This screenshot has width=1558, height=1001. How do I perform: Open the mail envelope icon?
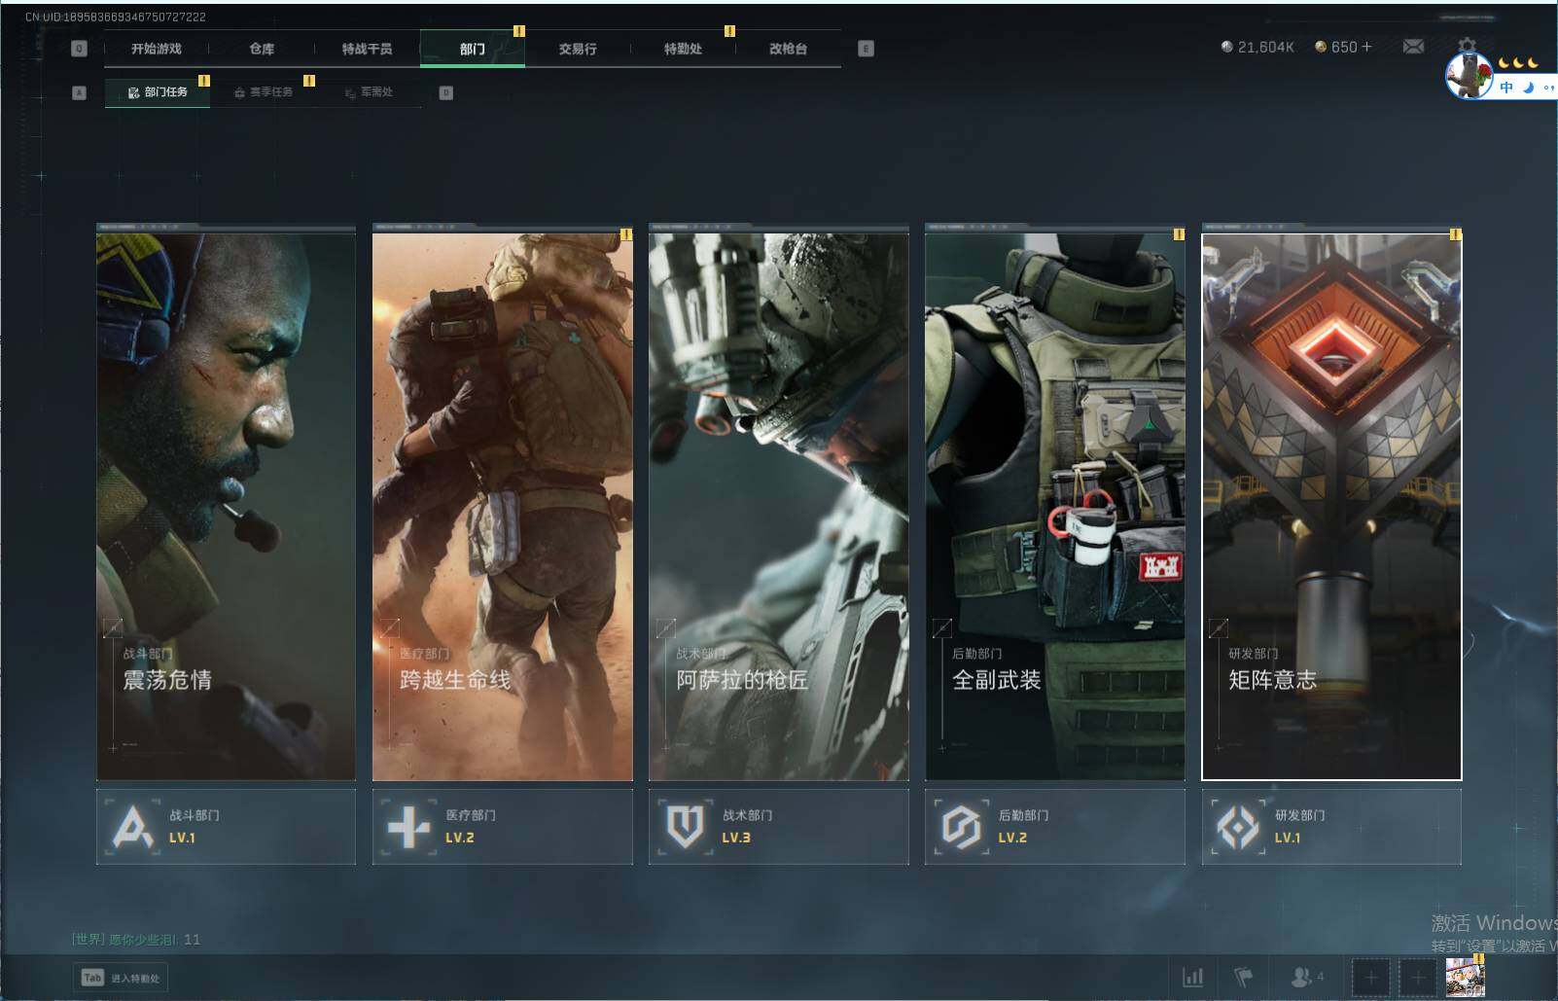coord(1413,47)
